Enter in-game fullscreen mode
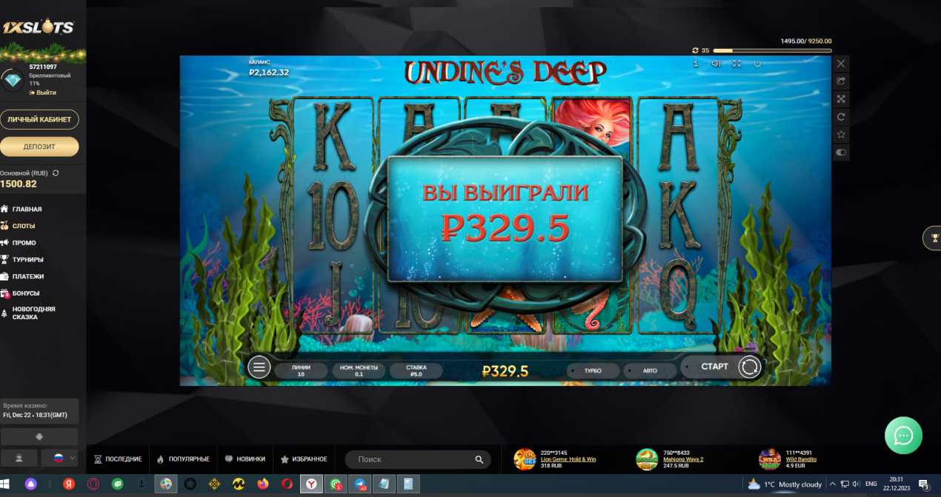Screen dimensions: 941x497 coord(736,64)
